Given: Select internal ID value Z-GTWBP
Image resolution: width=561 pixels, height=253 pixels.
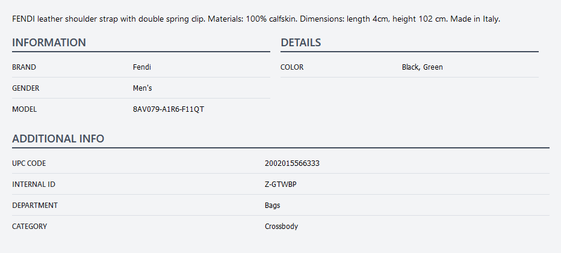Looking at the screenshot, I should coord(280,184).
